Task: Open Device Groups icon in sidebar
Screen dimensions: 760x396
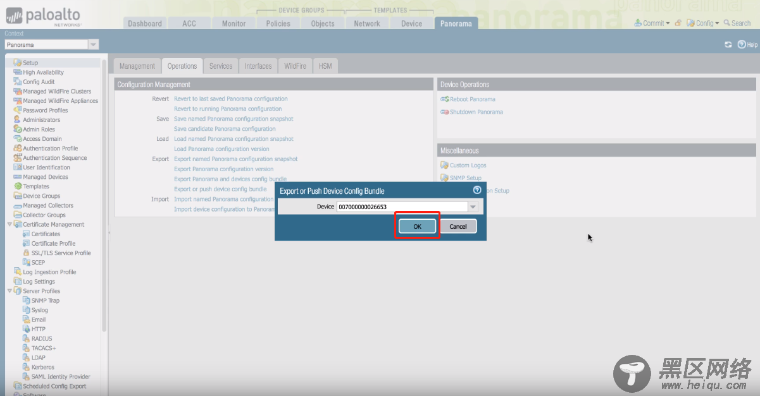Action: coord(18,196)
